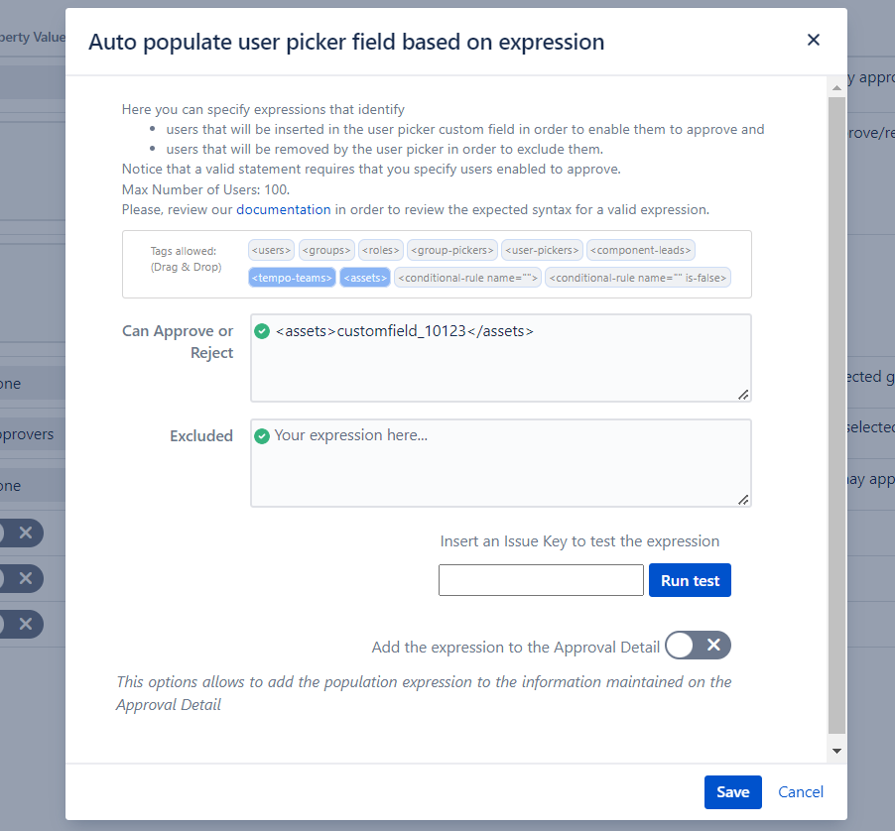Click the green checkmark in Can Approve field
Image resolution: width=895 pixels, height=831 pixels.
tap(262, 331)
